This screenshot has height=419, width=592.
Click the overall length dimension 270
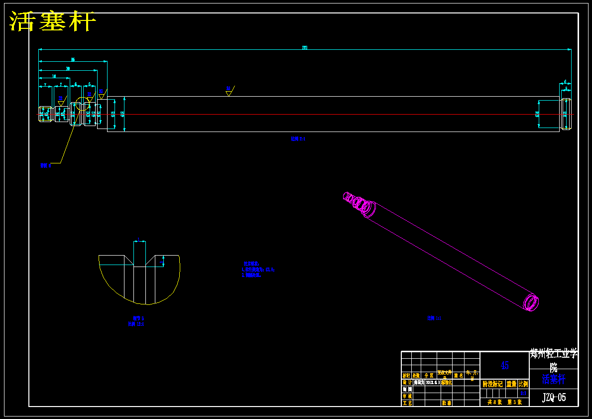click(304, 48)
